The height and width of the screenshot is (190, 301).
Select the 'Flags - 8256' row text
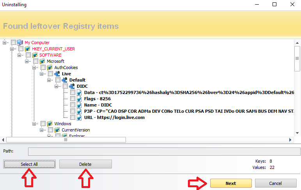(x=97, y=99)
